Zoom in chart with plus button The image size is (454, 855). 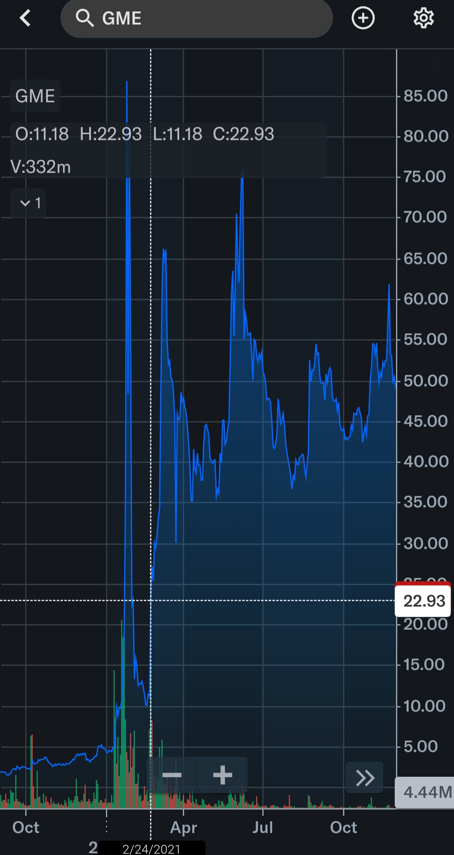223,775
